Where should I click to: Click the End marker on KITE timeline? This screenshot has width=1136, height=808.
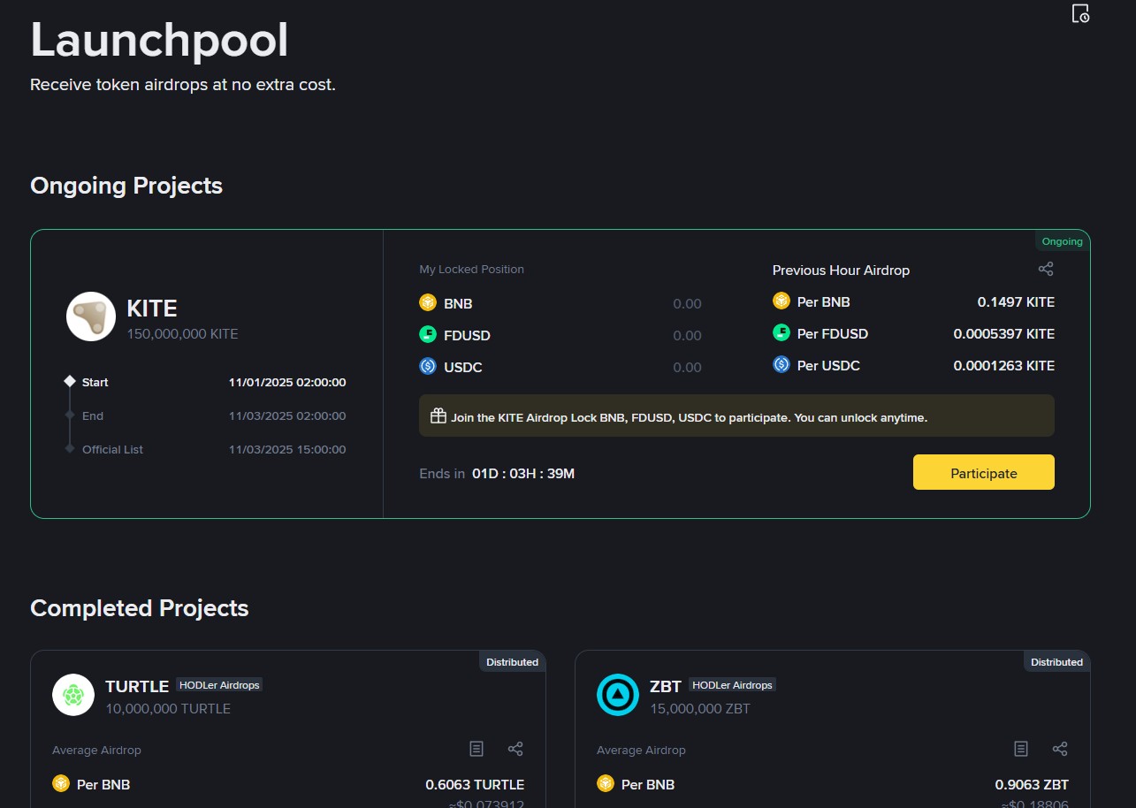point(70,415)
